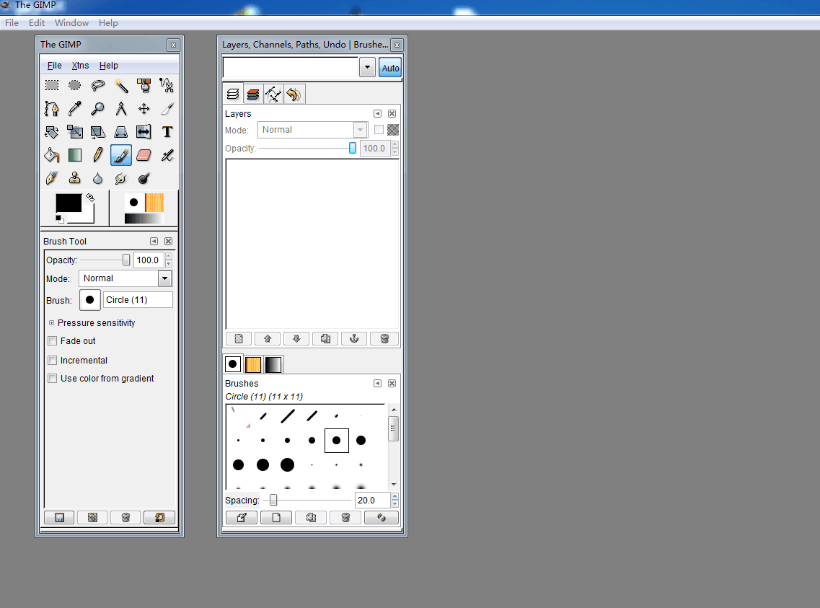
Task: Enable the Fade out checkbox
Action: 52,341
